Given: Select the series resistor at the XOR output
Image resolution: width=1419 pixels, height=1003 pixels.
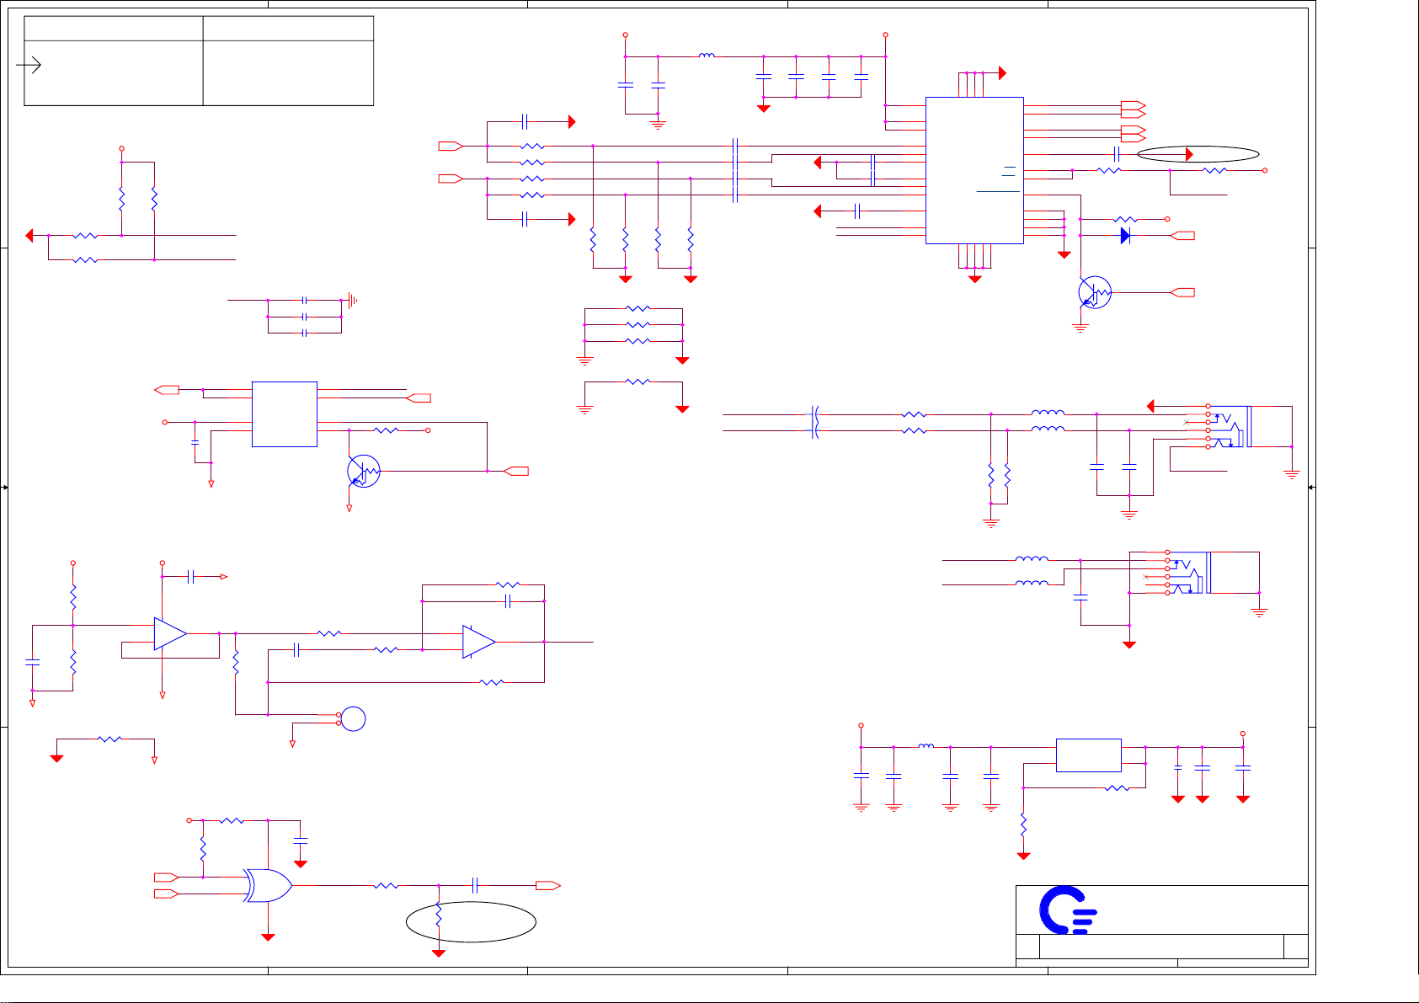Looking at the screenshot, I should tap(386, 885).
